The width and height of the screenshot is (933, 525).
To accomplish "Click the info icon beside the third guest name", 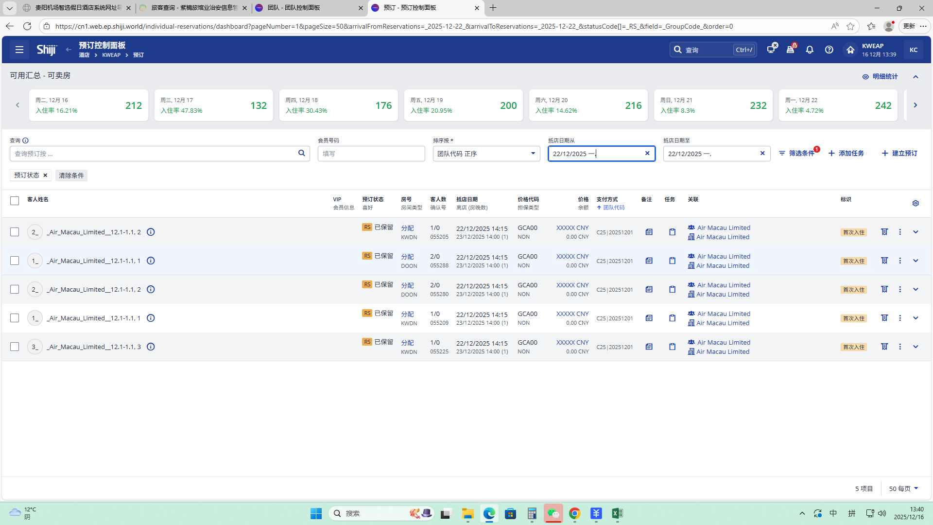I will [151, 290].
